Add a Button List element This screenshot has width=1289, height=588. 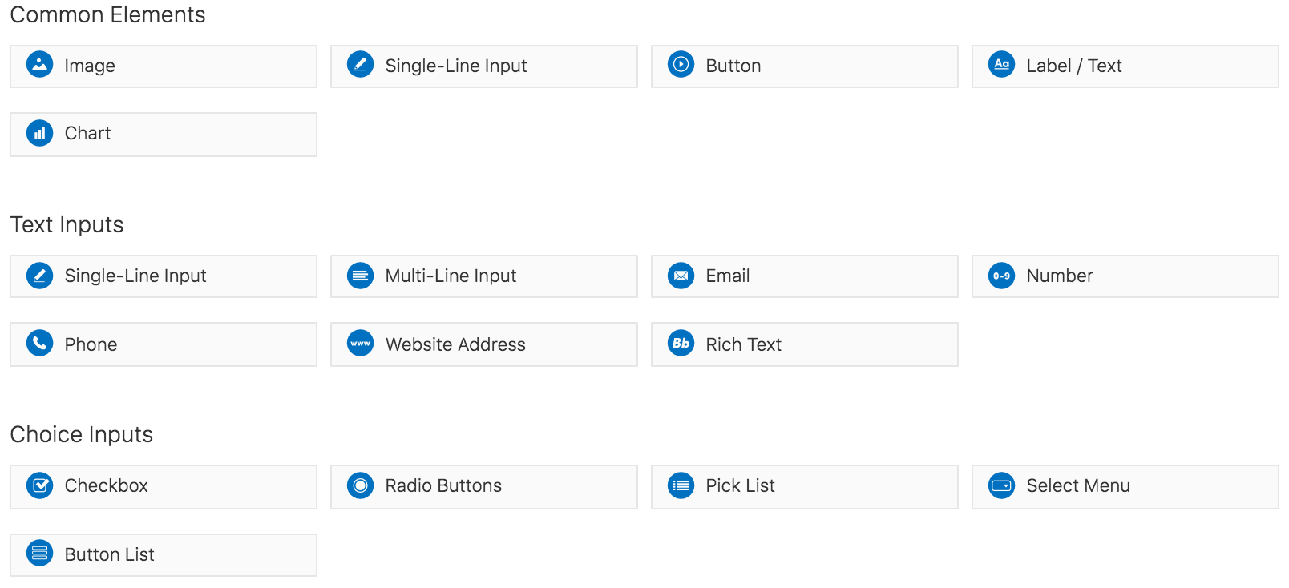163,554
